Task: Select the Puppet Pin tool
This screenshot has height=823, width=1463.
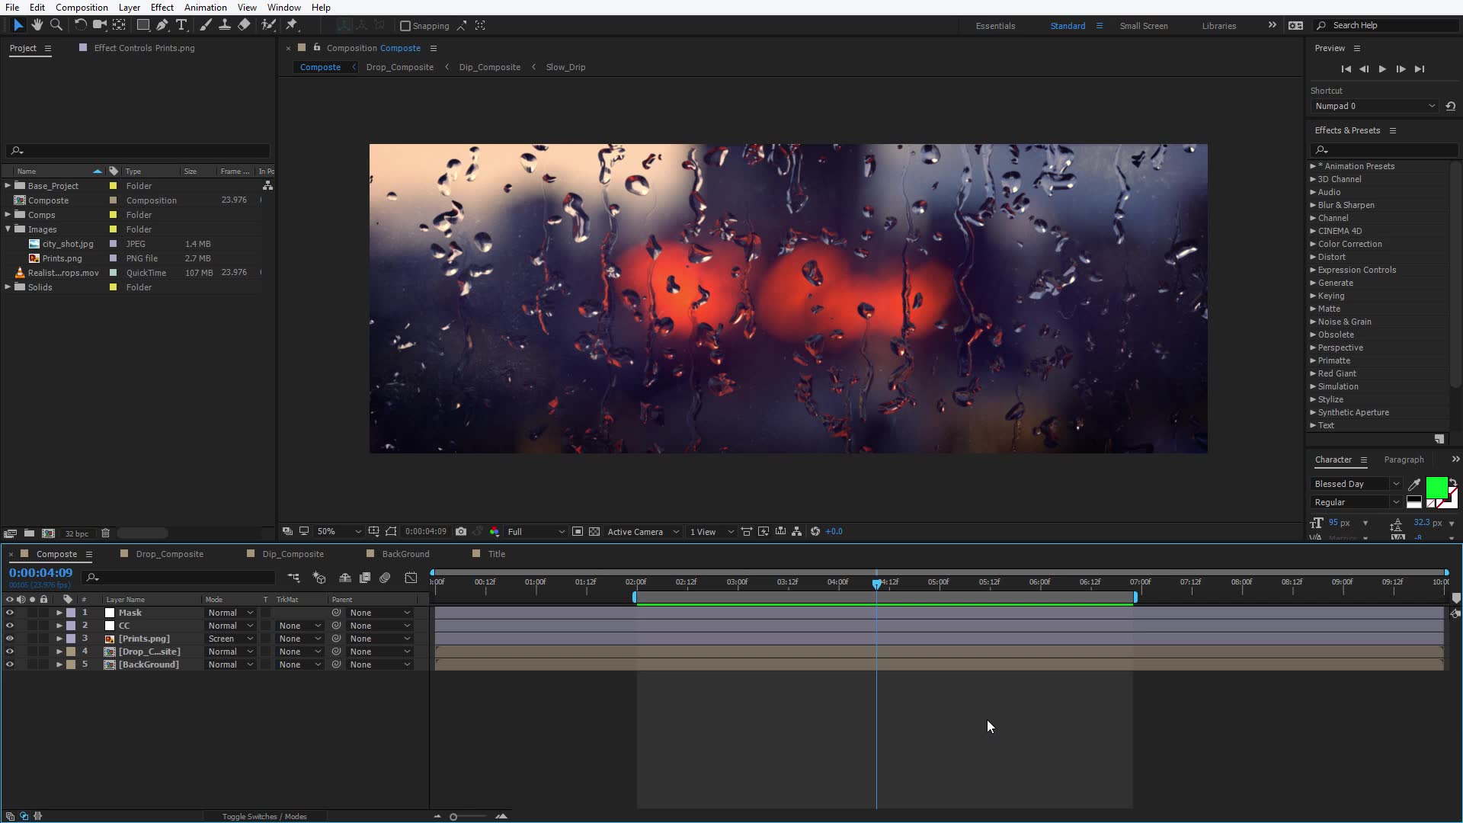Action: (291, 25)
